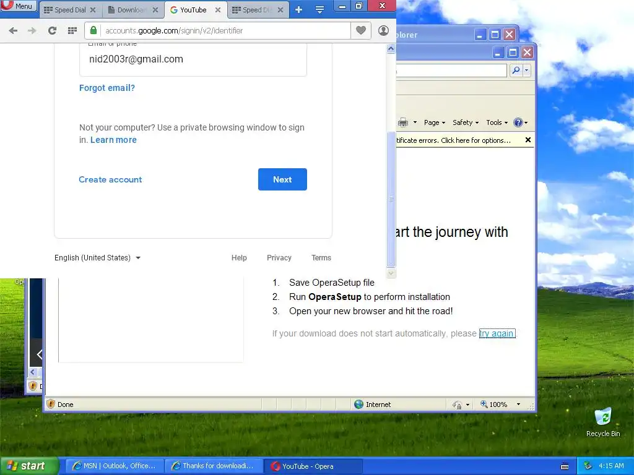Open the Learn more link
Image resolution: width=634 pixels, height=475 pixels.
tap(114, 140)
